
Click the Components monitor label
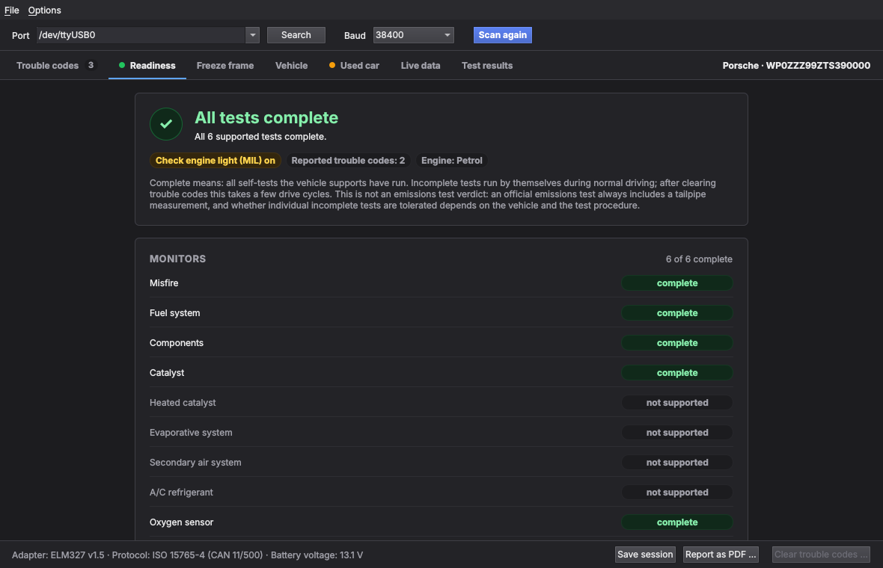[177, 342]
